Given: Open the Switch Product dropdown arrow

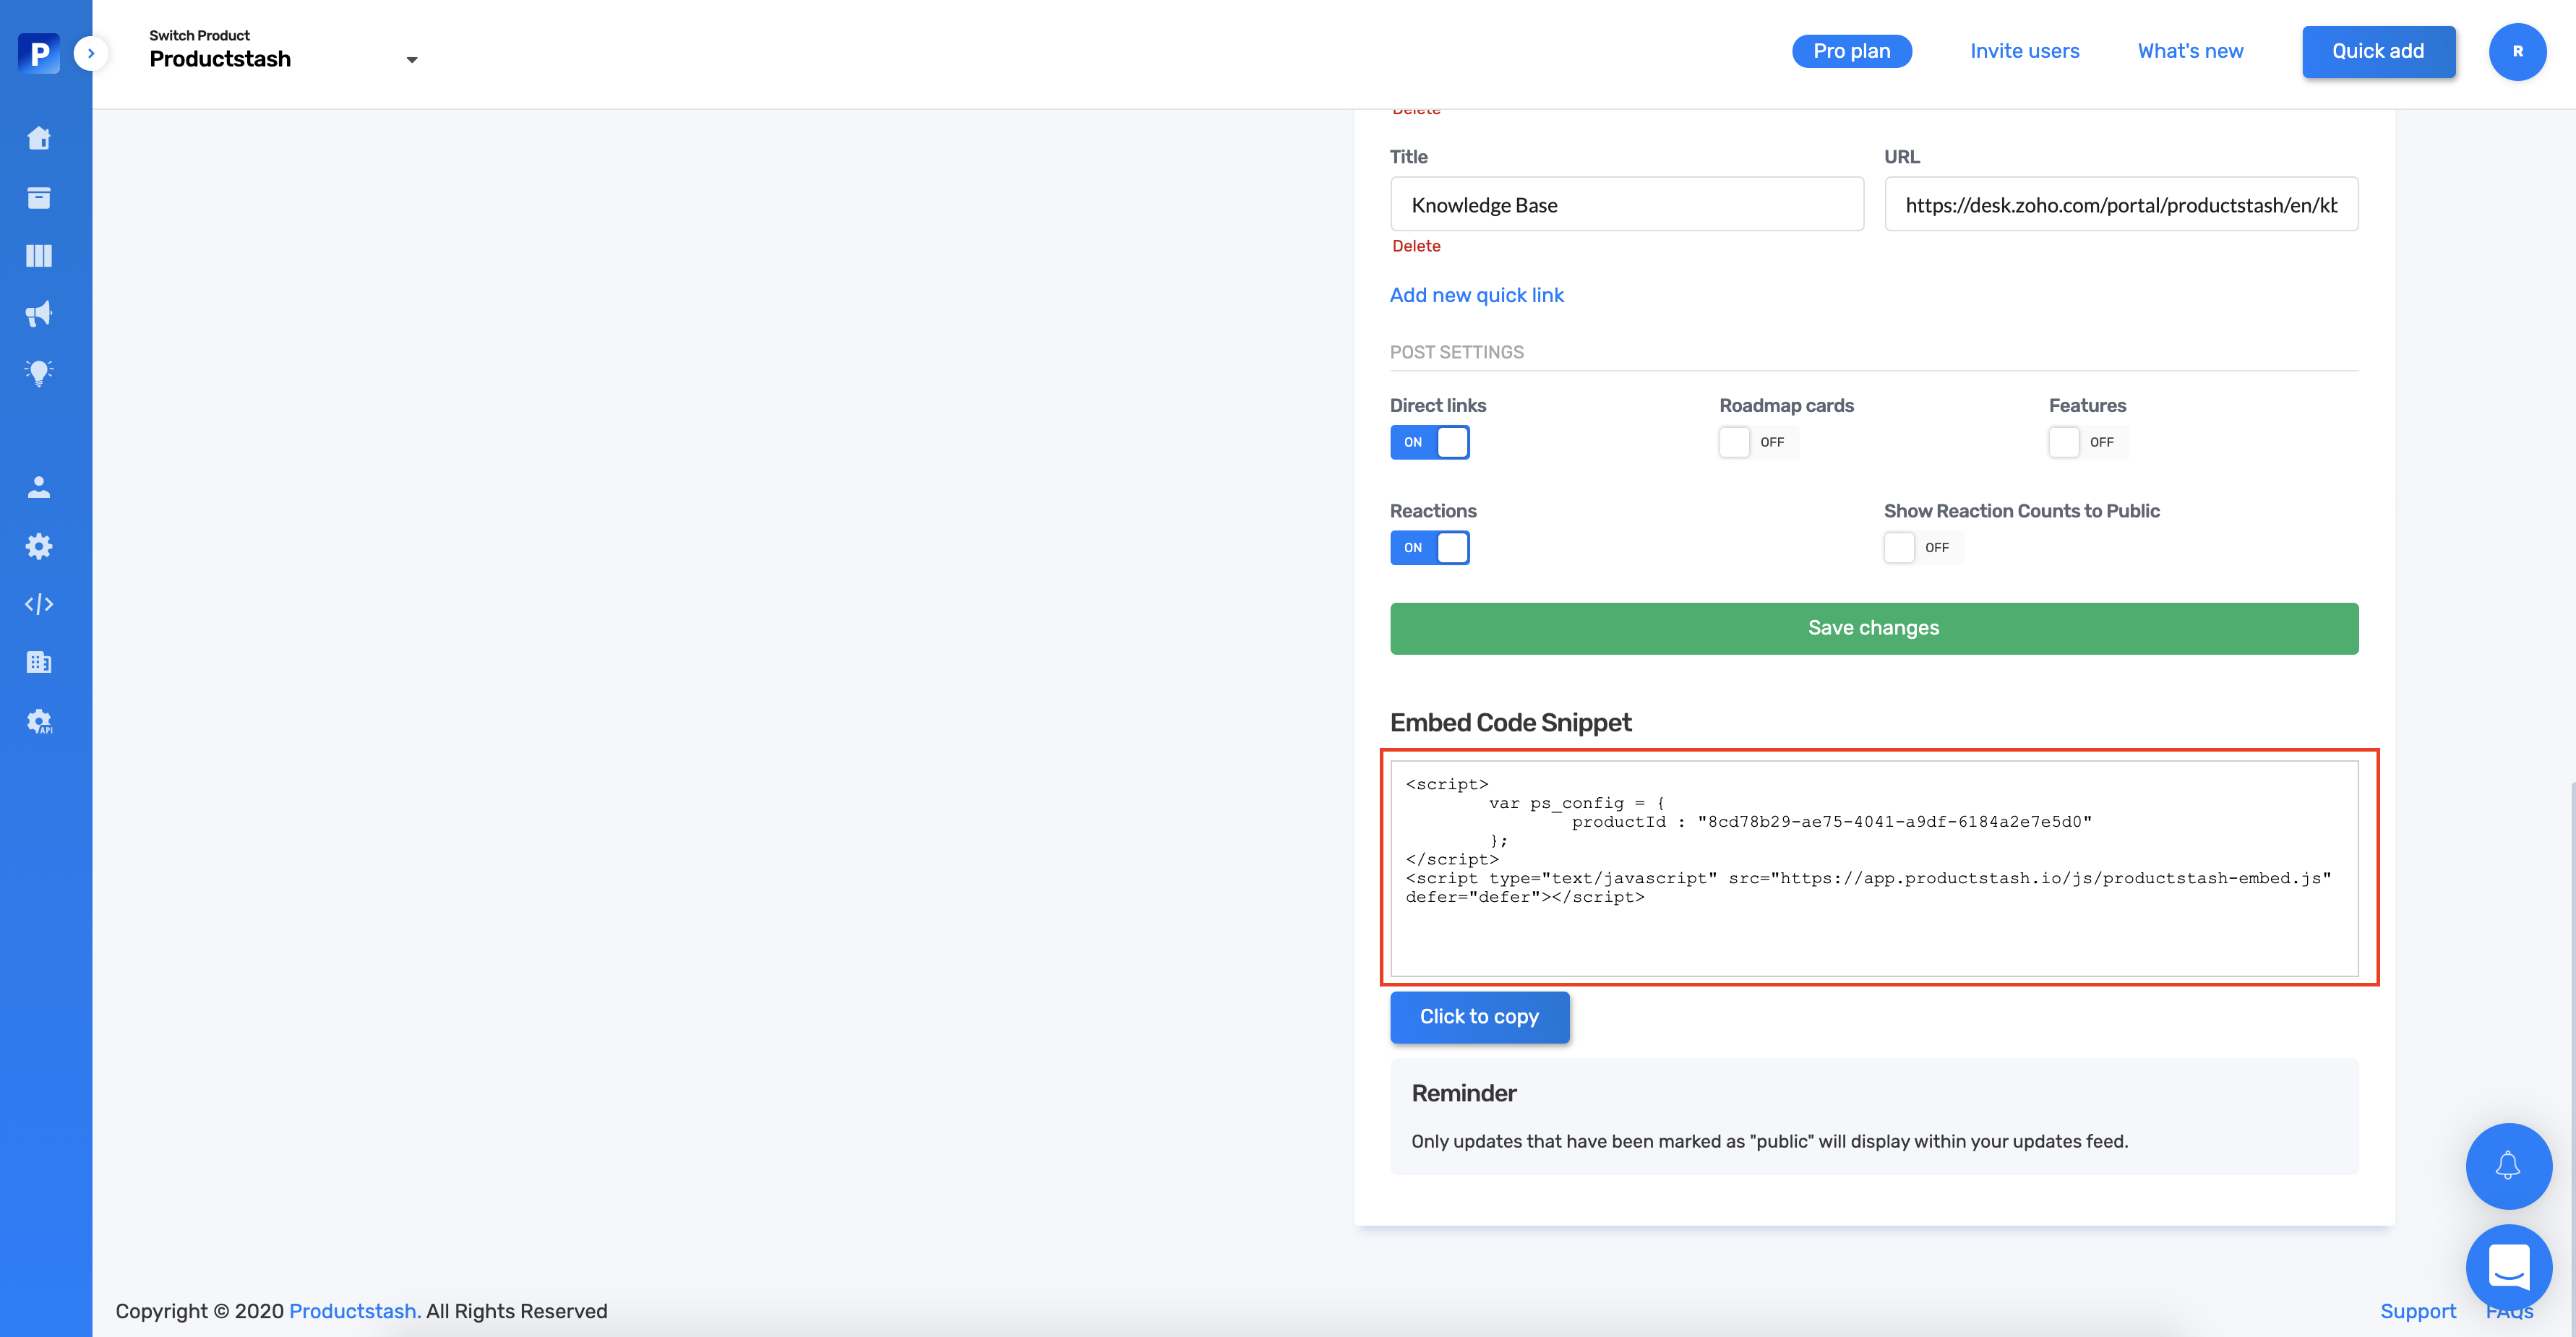Looking at the screenshot, I should pos(411,60).
